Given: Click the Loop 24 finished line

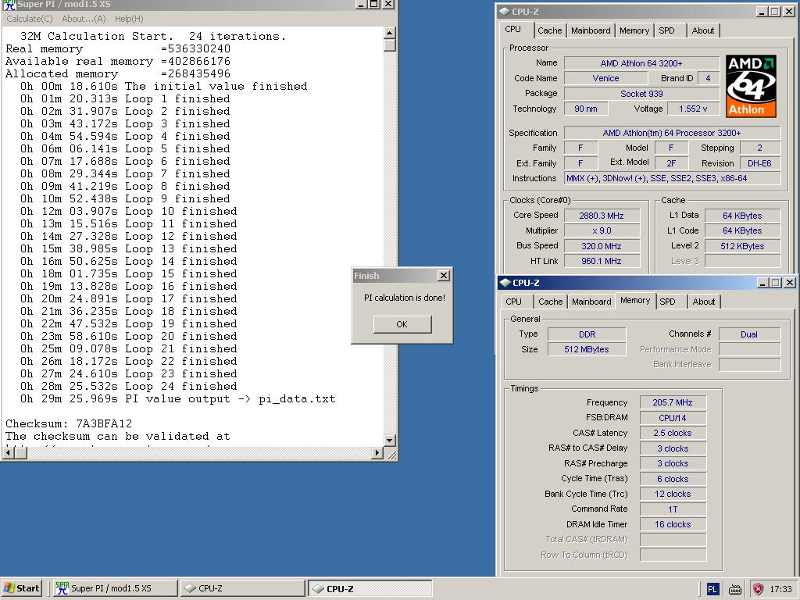Looking at the screenshot, I should (129, 386).
